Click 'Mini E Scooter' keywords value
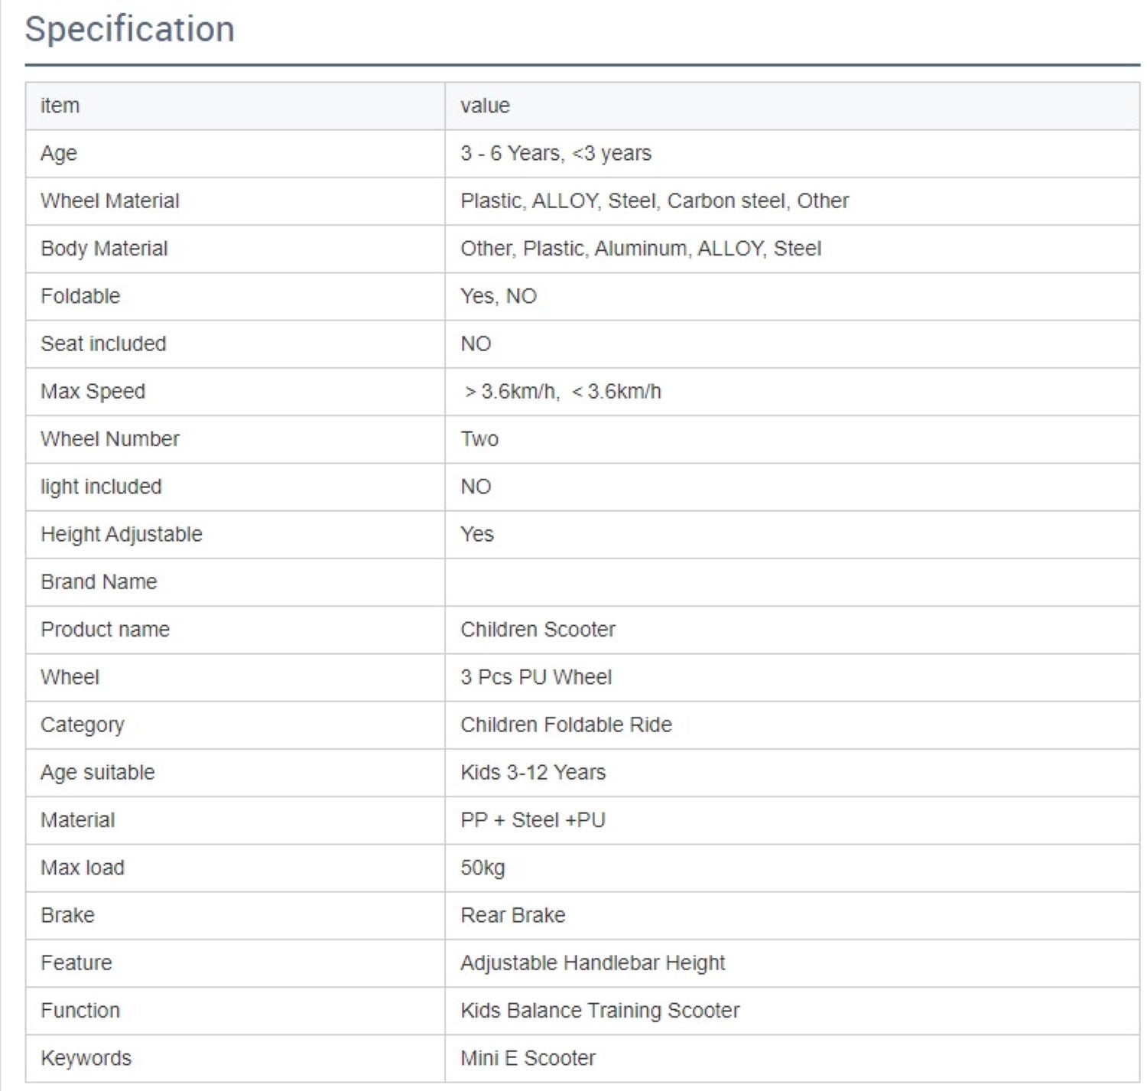1147x1091 pixels. click(x=528, y=1058)
